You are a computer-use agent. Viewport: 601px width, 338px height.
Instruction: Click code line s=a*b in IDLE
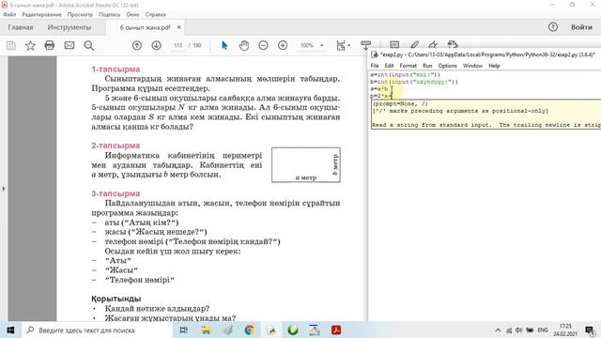click(x=379, y=89)
